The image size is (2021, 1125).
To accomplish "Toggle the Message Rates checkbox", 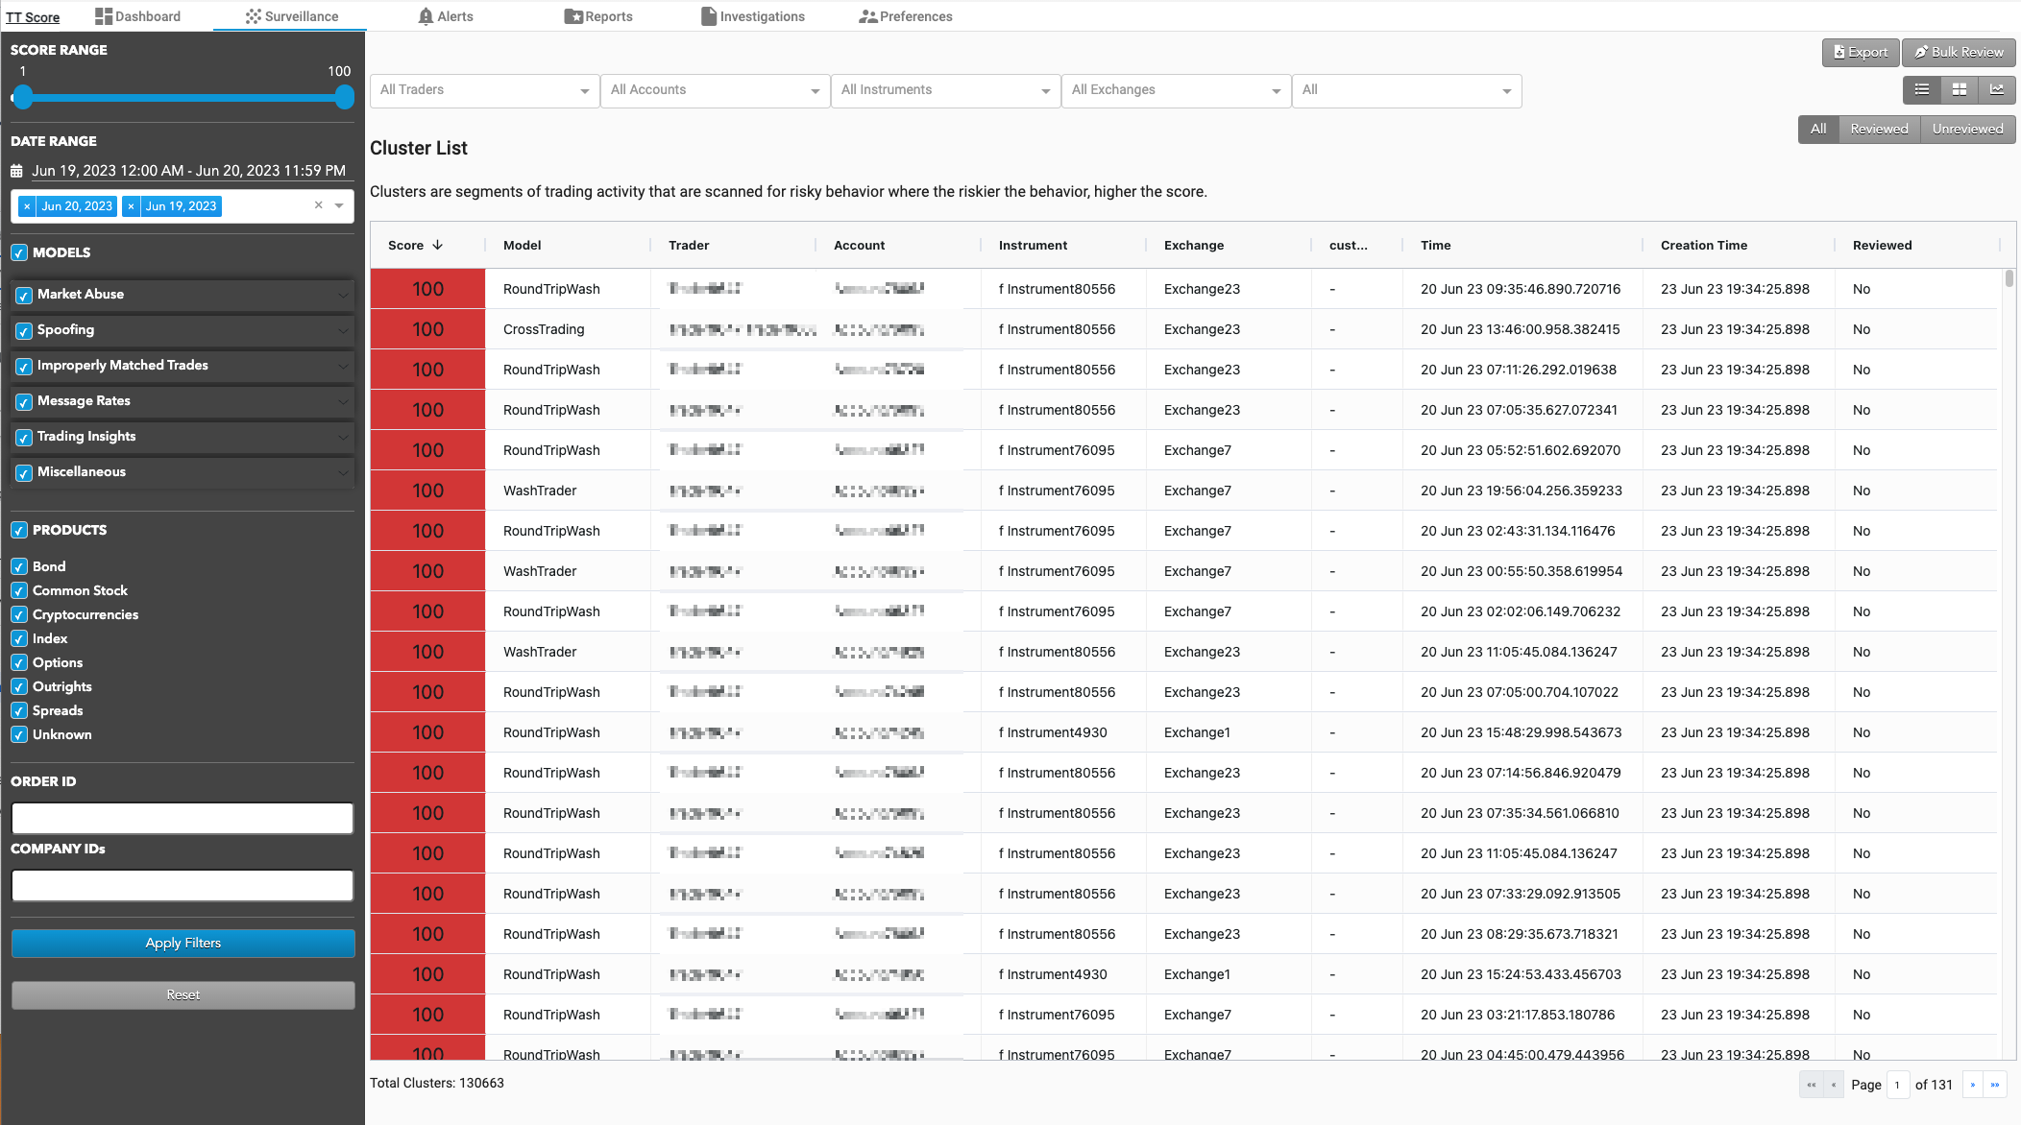I will click(x=24, y=402).
